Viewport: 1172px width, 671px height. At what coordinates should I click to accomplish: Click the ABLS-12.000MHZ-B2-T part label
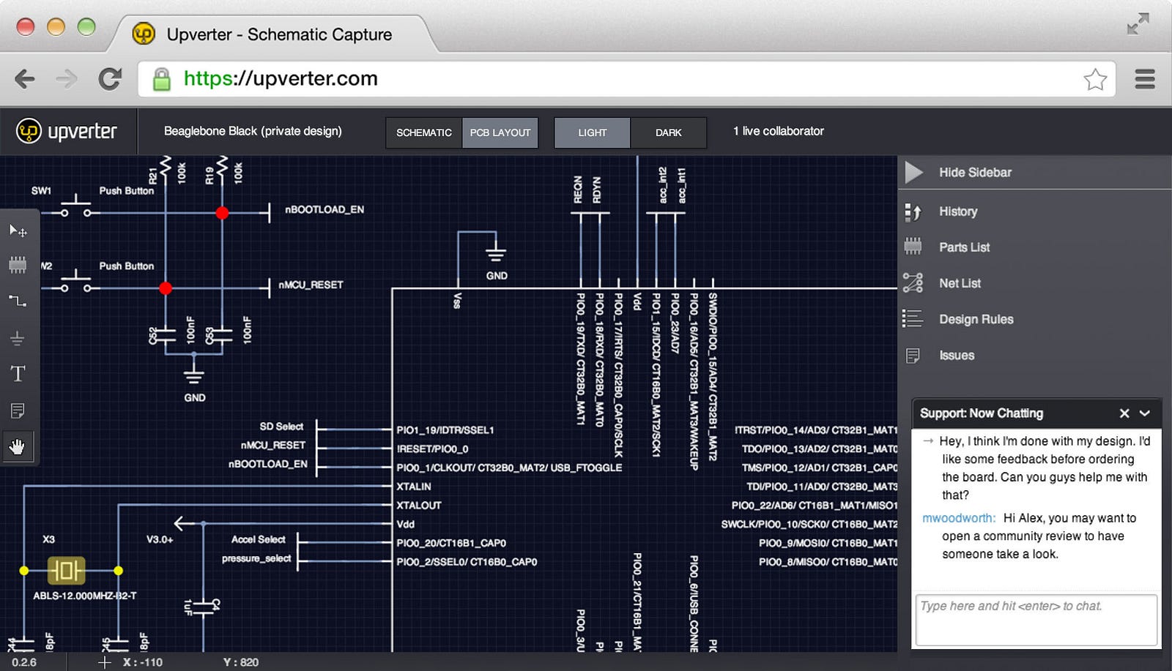(x=85, y=596)
